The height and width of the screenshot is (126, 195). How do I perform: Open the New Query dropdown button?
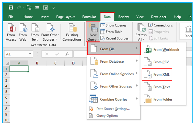(93, 32)
